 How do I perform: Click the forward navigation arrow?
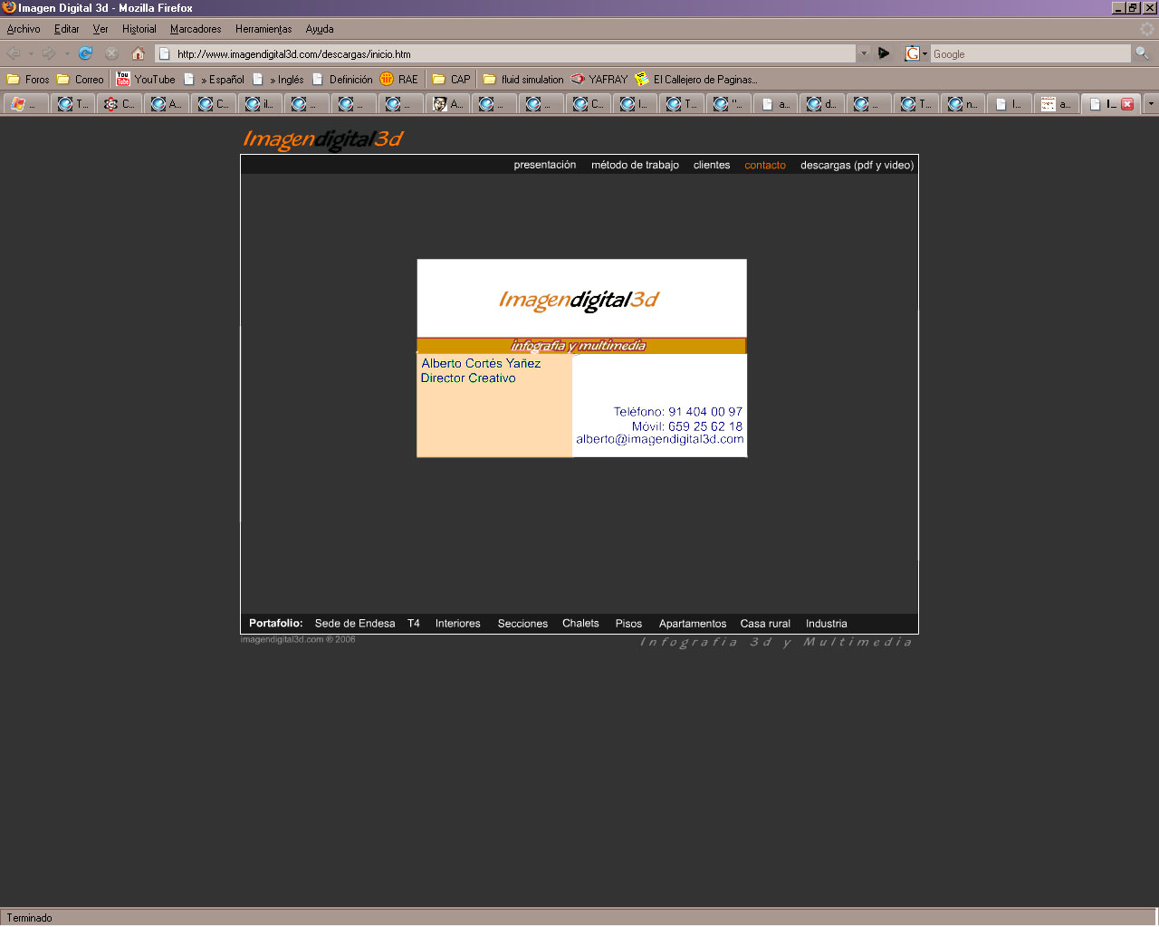[x=49, y=53]
